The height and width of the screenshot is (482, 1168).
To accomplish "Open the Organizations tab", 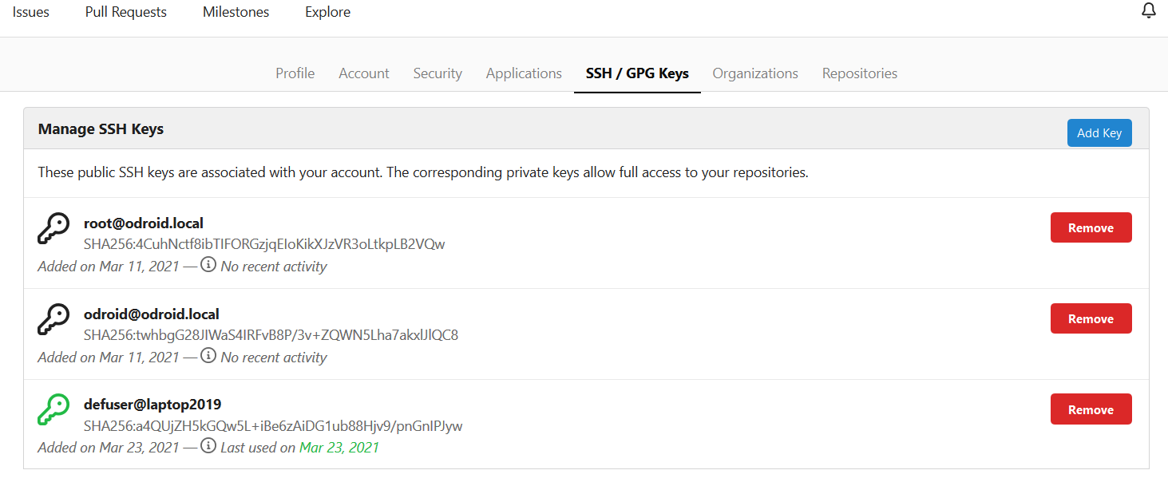I will [755, 73].
